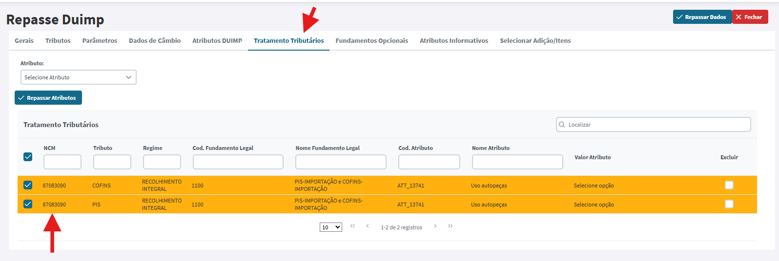Click the Nome Atributo filter input
The image size is (779, 261).
tap(517, 162)
